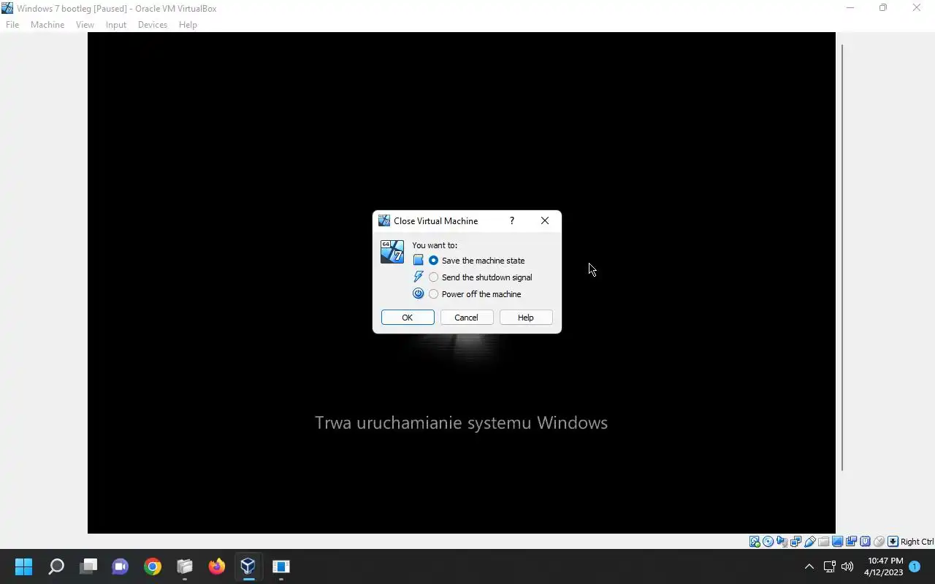This screenshot has width=935, height=584.
Task: Click network adapters indicator in status bar
Action: (795, 542)
